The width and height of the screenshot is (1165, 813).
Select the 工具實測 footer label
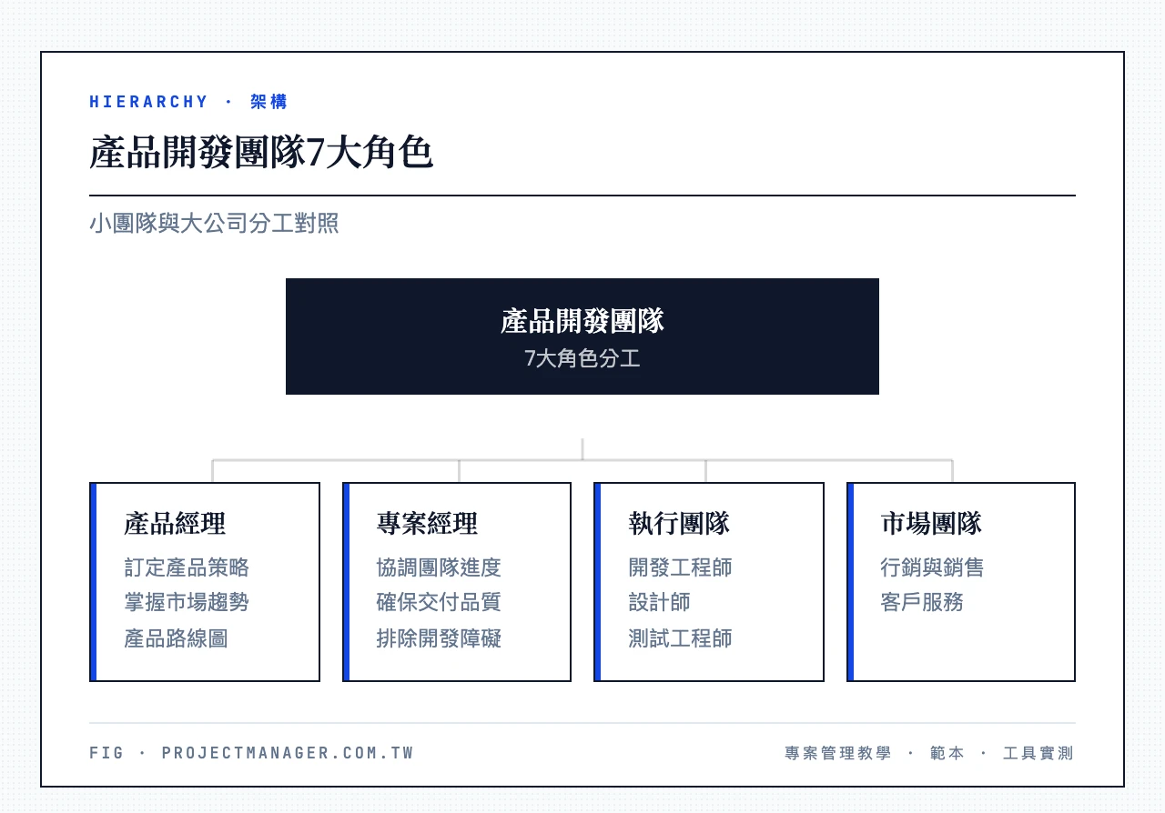click(1038, 753)
